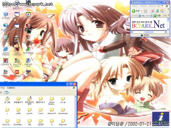Open the Adobe Illustra... folder
Screen dimensions: 171x128
pos(52,101)
